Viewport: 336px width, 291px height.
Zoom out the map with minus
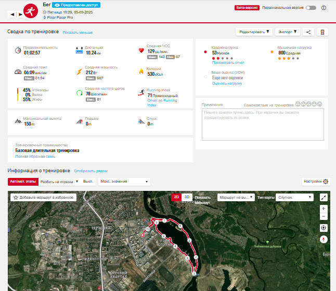click(x=324, y=216)
